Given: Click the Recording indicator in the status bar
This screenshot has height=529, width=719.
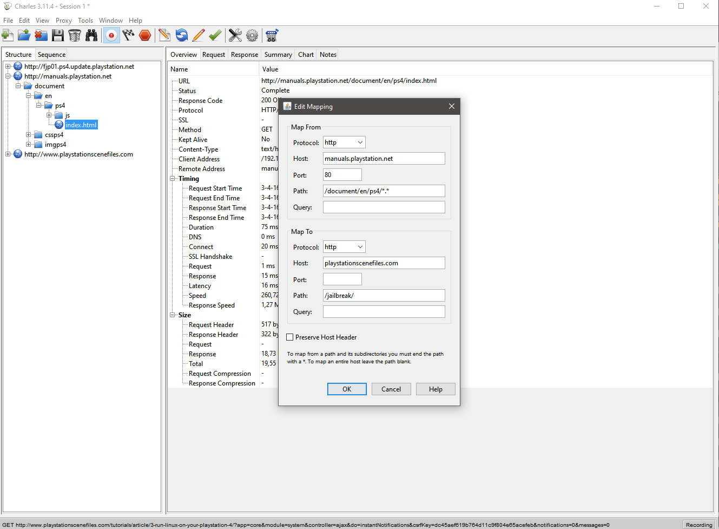Looking at the screenshot, I should [x=699, y=525].
